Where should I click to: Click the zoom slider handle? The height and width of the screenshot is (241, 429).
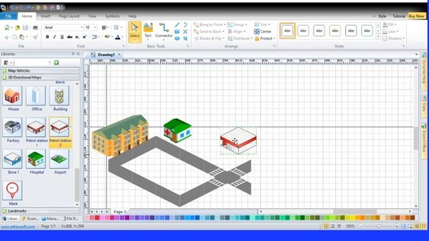[379, 226]
